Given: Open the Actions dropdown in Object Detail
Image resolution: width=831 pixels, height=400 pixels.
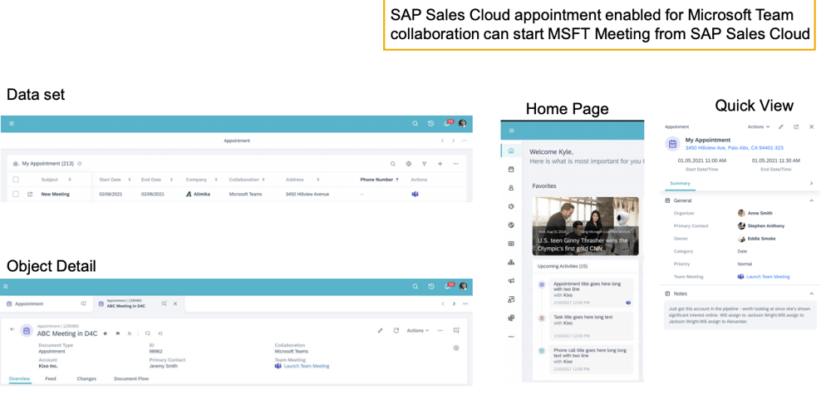Looking at the screenshot, I should click(418, 330).
